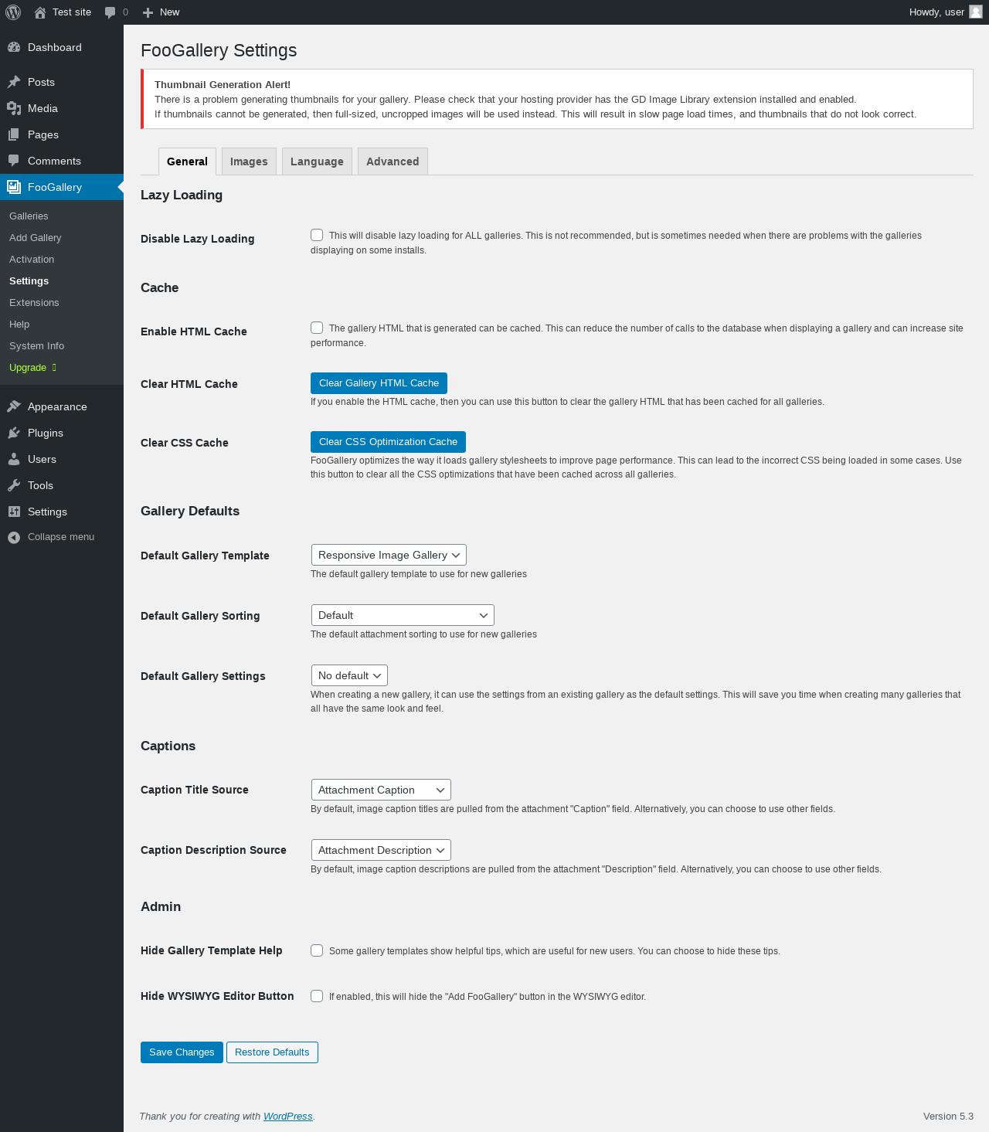Click the Plugins plug icon
The image size is (989, 1132).
(14, 433)
